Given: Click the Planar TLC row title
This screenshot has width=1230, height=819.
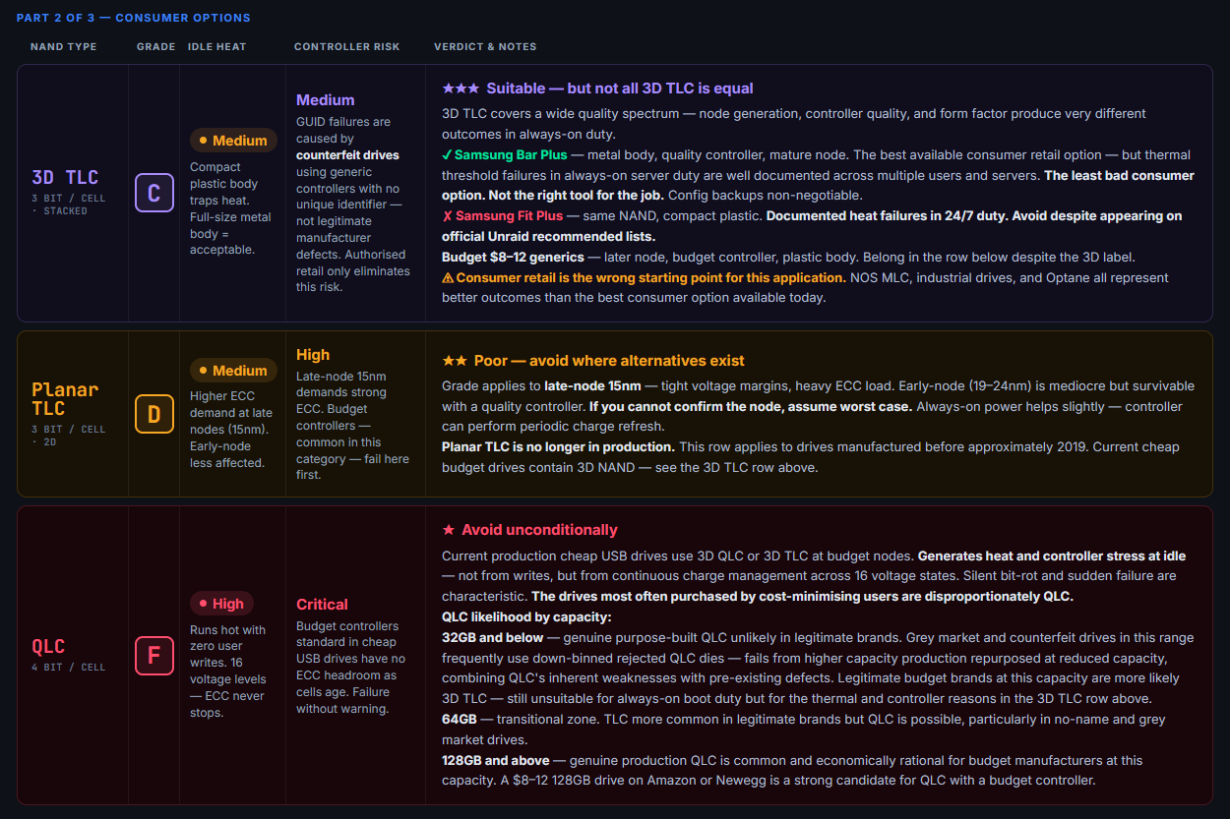Looking at the screenshot, I should 66,398.
